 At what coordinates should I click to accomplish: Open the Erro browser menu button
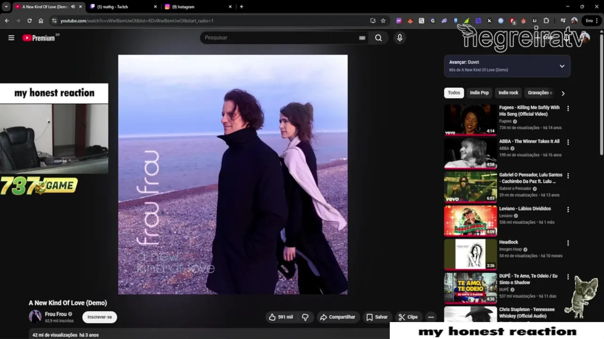click(x=592, y=21)
